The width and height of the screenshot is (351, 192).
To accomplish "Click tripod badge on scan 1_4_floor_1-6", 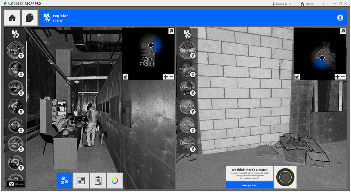I will [21, 149].
